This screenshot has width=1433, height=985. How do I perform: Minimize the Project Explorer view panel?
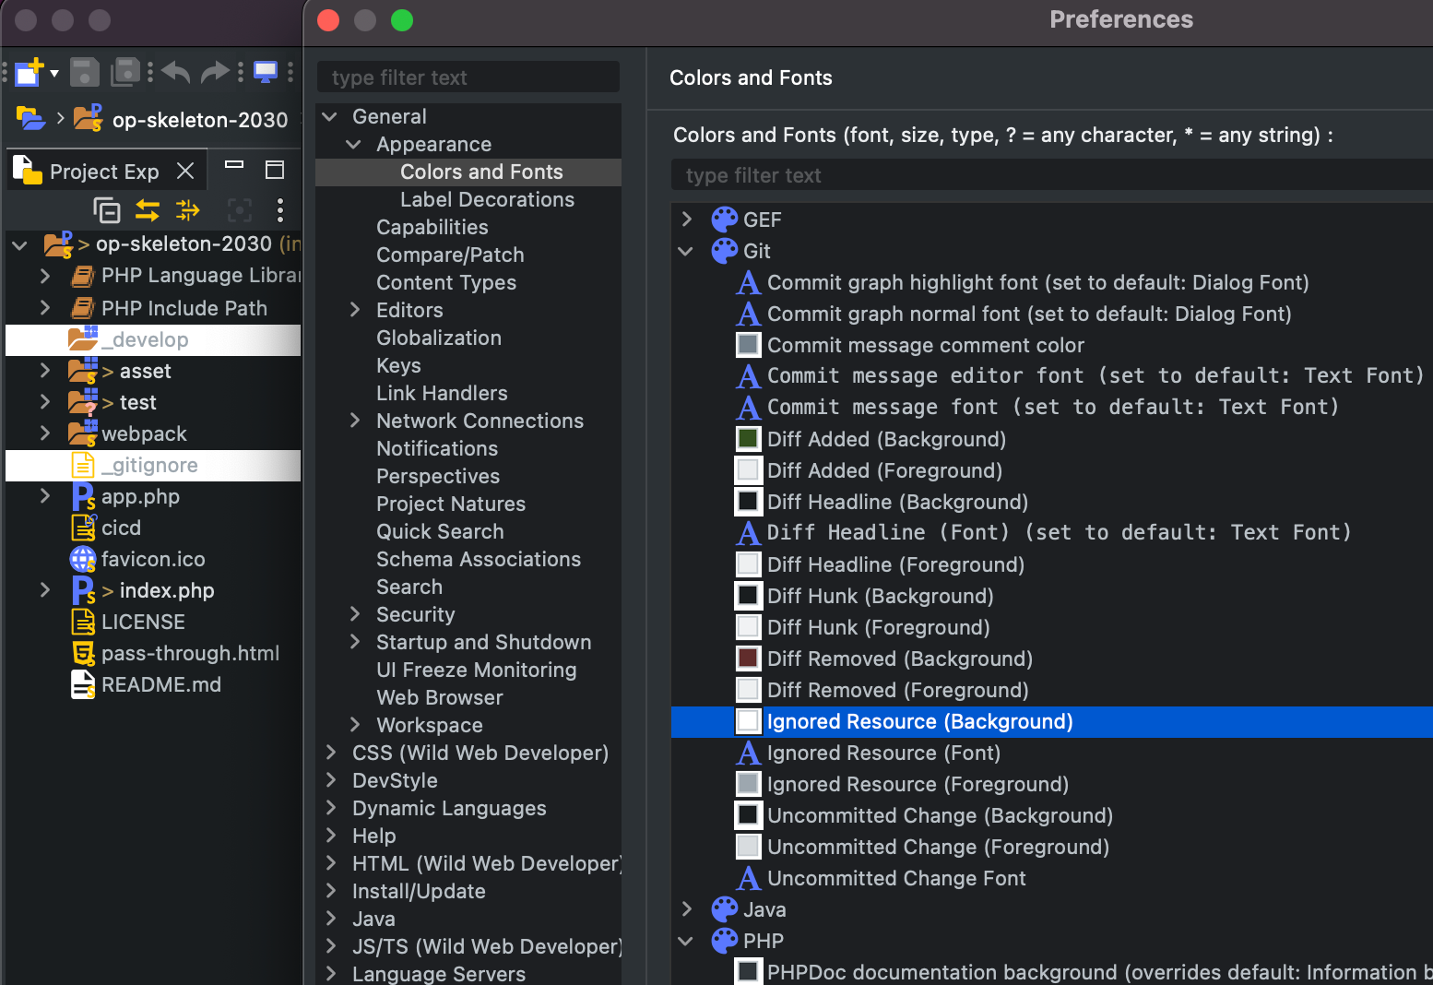tap(234, 167)
